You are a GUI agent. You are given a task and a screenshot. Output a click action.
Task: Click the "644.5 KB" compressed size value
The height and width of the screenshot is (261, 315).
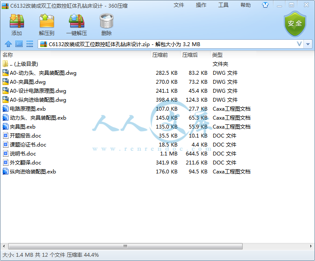click(196, 154)
